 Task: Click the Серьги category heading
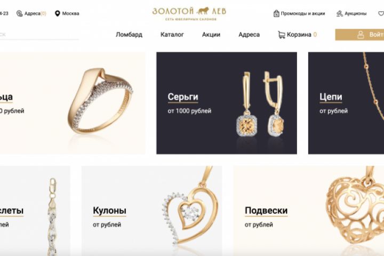click(x=183, y=97)
